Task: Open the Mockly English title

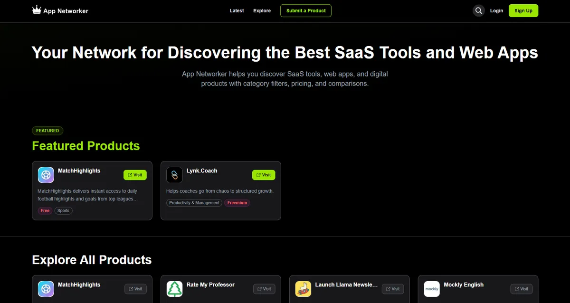Action: click(464, 284)
